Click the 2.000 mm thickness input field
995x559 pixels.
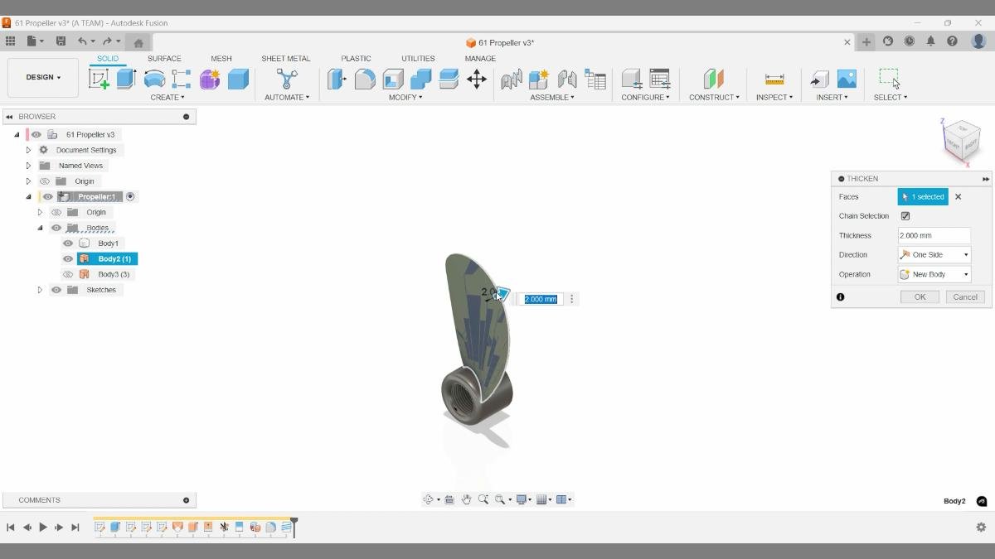click(934, 235)
